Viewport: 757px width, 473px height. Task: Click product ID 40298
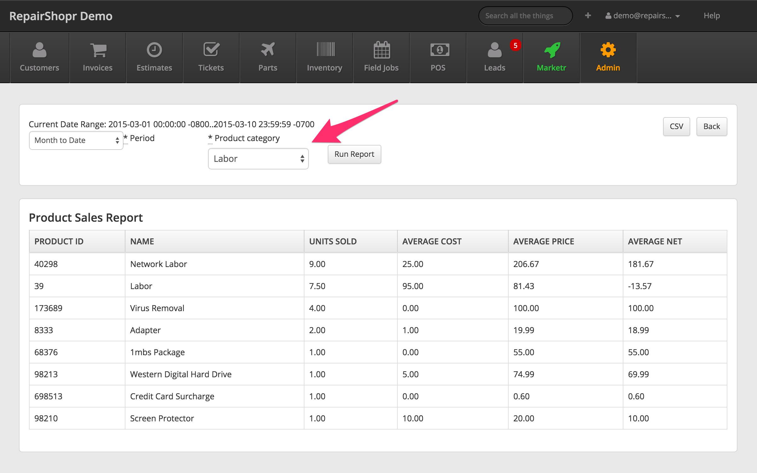[x=46, y=264]
